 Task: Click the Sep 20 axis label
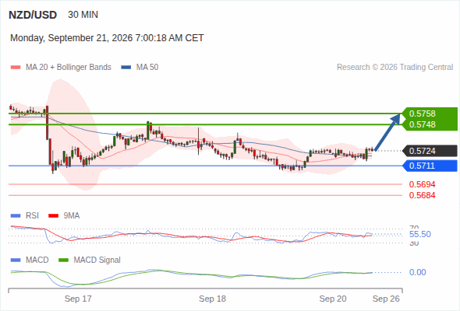point(333,299)
